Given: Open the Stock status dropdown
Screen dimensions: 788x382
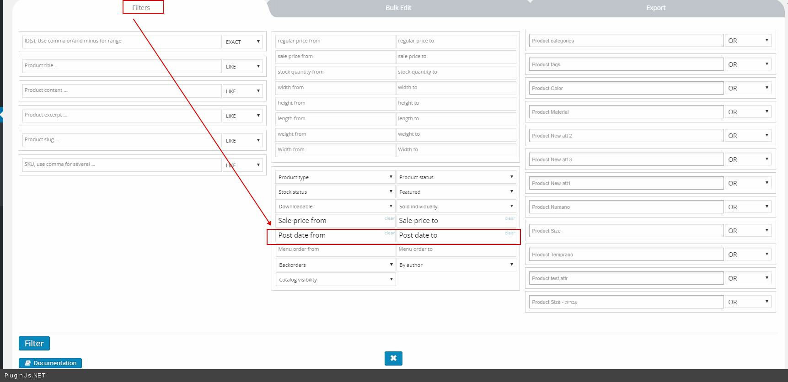Looking at the screenshot, I should click(x=335, y=192).
